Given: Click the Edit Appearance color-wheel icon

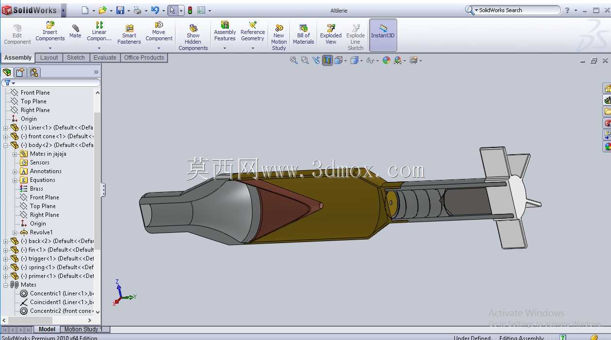Looking at the screenshot, I should click(386, 60).
